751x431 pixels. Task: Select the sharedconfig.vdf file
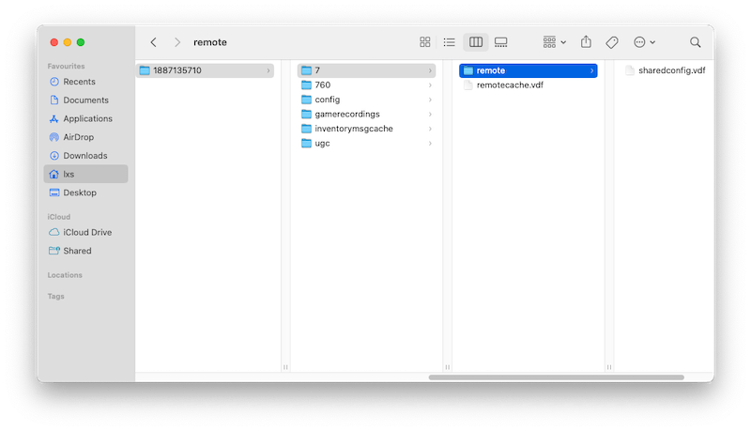[x=670, y=70]
